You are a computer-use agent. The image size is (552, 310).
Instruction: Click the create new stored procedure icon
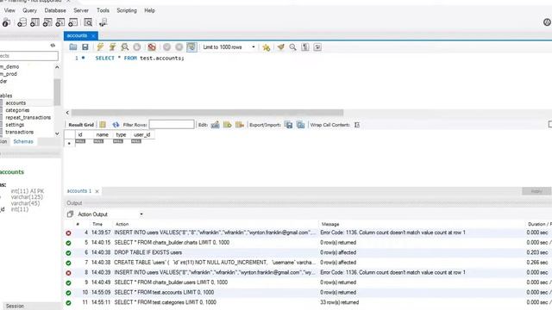click(60, 22)
